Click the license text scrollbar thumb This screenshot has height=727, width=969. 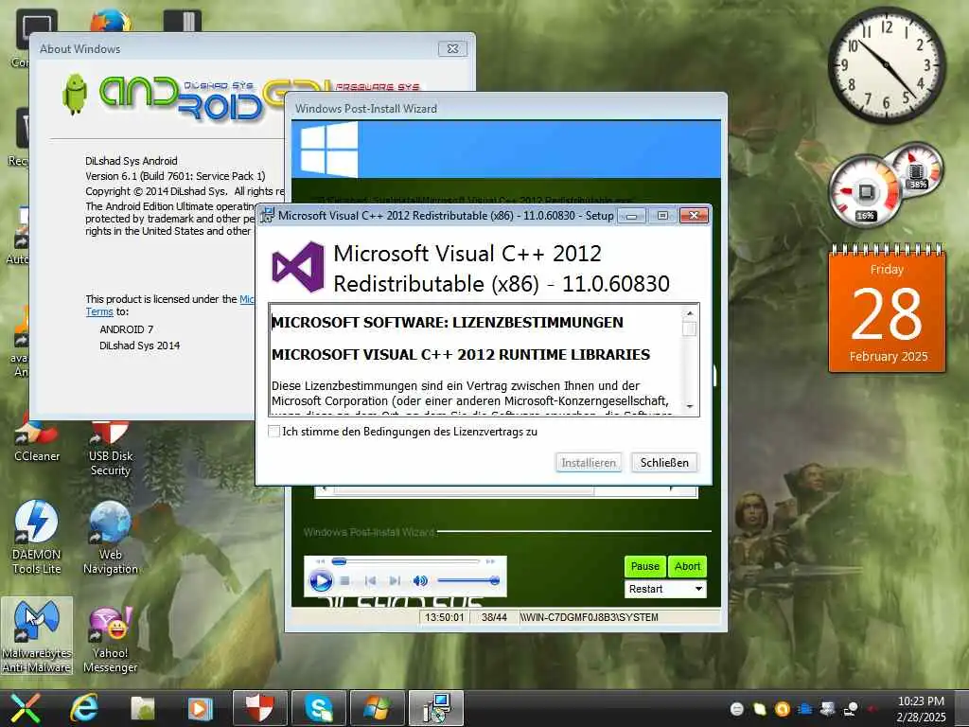coord(690,328)
